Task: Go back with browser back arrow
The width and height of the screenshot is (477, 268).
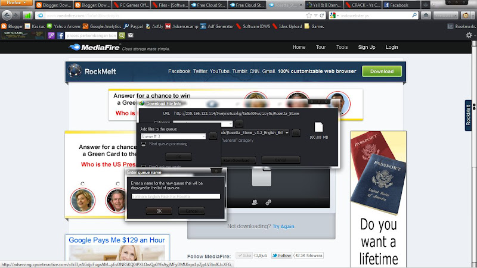Action: [7, 15]
